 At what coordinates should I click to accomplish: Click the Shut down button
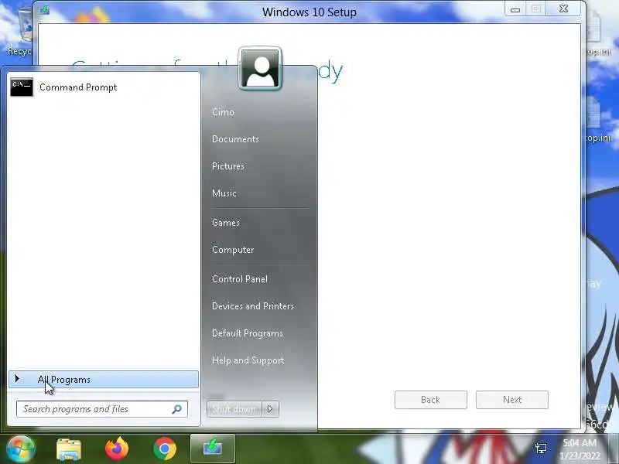(234, 409)
